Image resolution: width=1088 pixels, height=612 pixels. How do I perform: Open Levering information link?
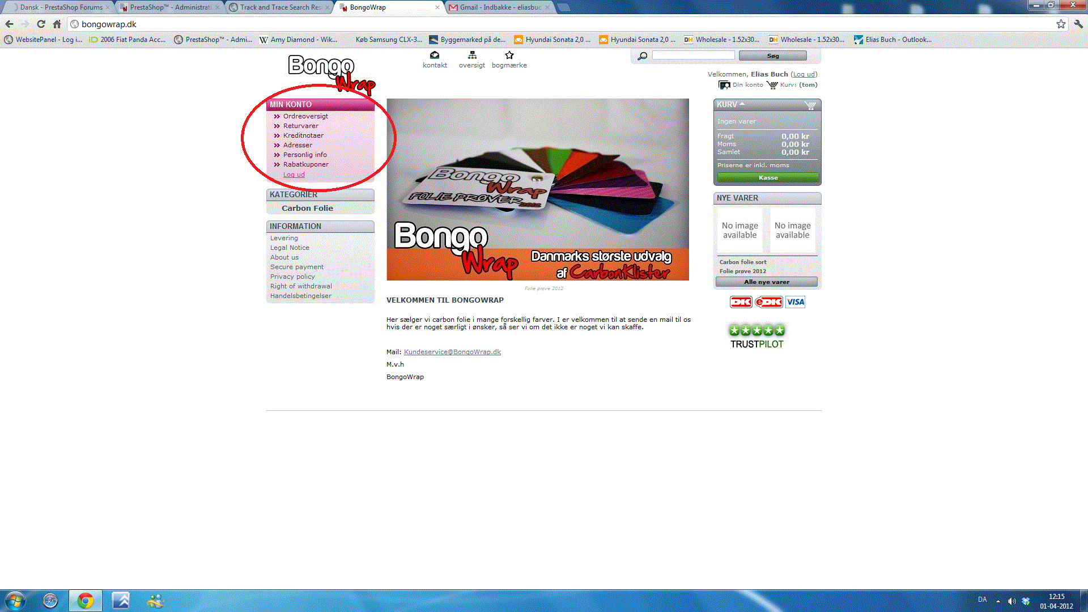click(284, 238)
